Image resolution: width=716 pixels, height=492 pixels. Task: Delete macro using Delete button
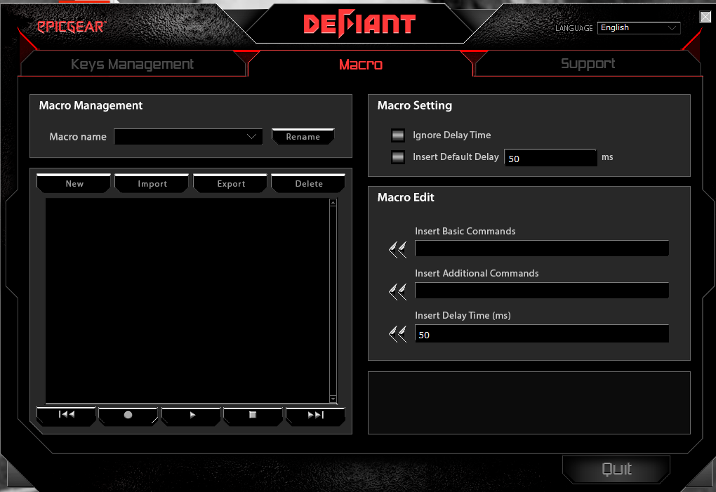click(309, 183)
